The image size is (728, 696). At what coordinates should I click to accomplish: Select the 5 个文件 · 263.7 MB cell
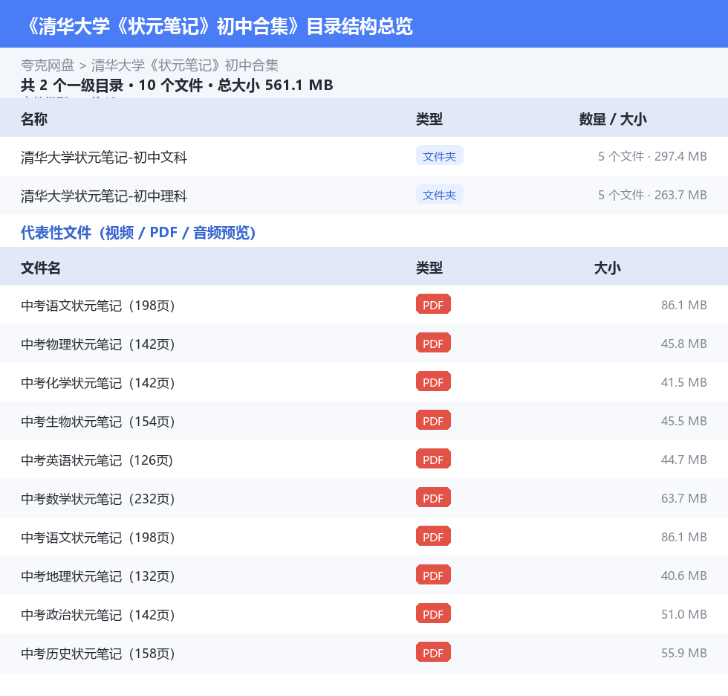(x=652, y=195)
